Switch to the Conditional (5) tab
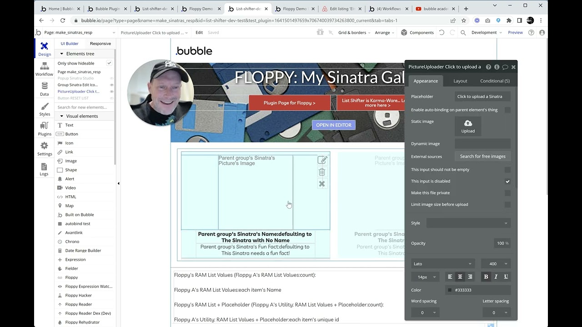 (x=495, y=81)
